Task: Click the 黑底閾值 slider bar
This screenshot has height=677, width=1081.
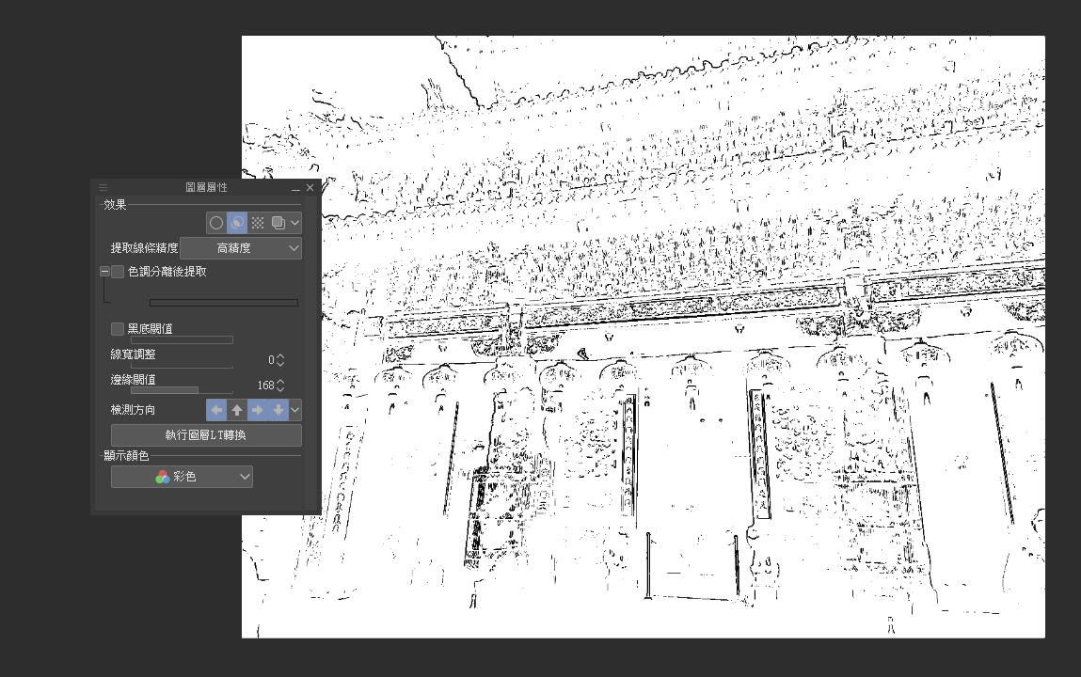Action: coord(182,339)
